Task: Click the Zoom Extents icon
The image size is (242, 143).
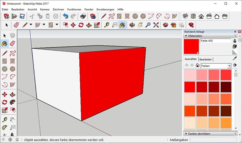Action: (x=156, y=24)
